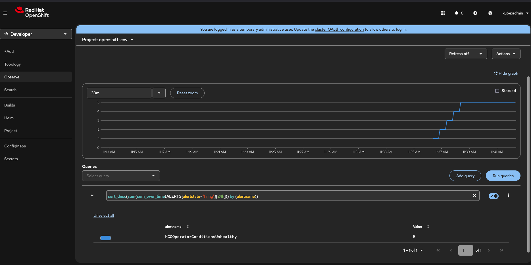The image size is (531, 265).
Task: Open the notifications bell icon
Action: [x=457, y=13]
